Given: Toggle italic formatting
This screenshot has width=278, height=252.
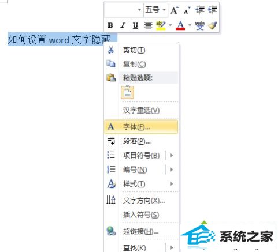Looking at the screenshot, I should coord(123,25).
